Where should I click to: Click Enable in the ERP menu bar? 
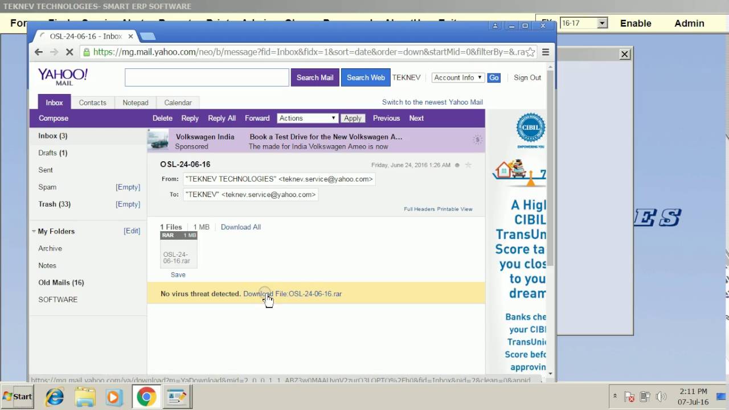click(x=636, y=23)
